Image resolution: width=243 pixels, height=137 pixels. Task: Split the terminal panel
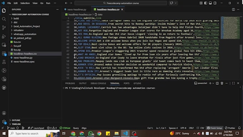tap(217, 83)
